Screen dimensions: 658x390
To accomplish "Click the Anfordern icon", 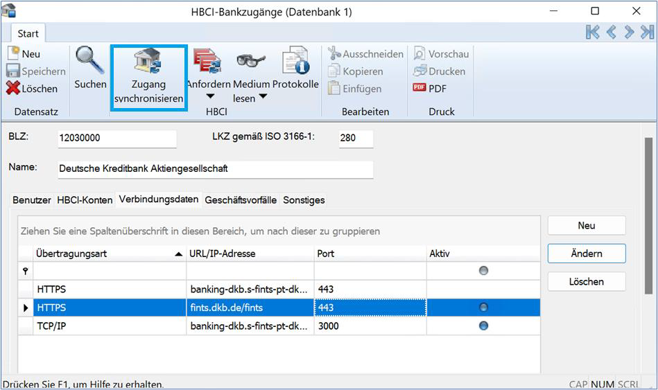I will 207,61.
